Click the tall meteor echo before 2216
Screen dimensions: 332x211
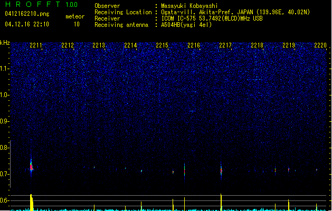[184, 170]
